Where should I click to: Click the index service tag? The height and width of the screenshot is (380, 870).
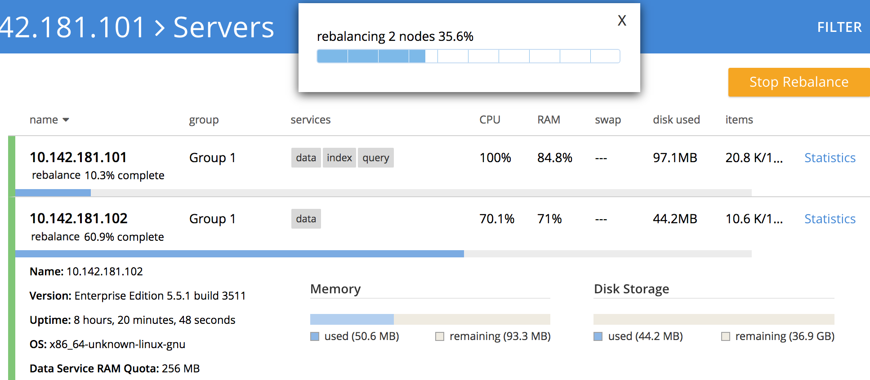[x=339, y=158]
